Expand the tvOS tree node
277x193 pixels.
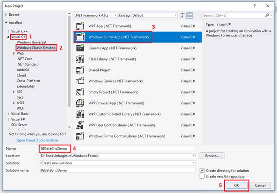pyautogui.click(x=14, y=103)
